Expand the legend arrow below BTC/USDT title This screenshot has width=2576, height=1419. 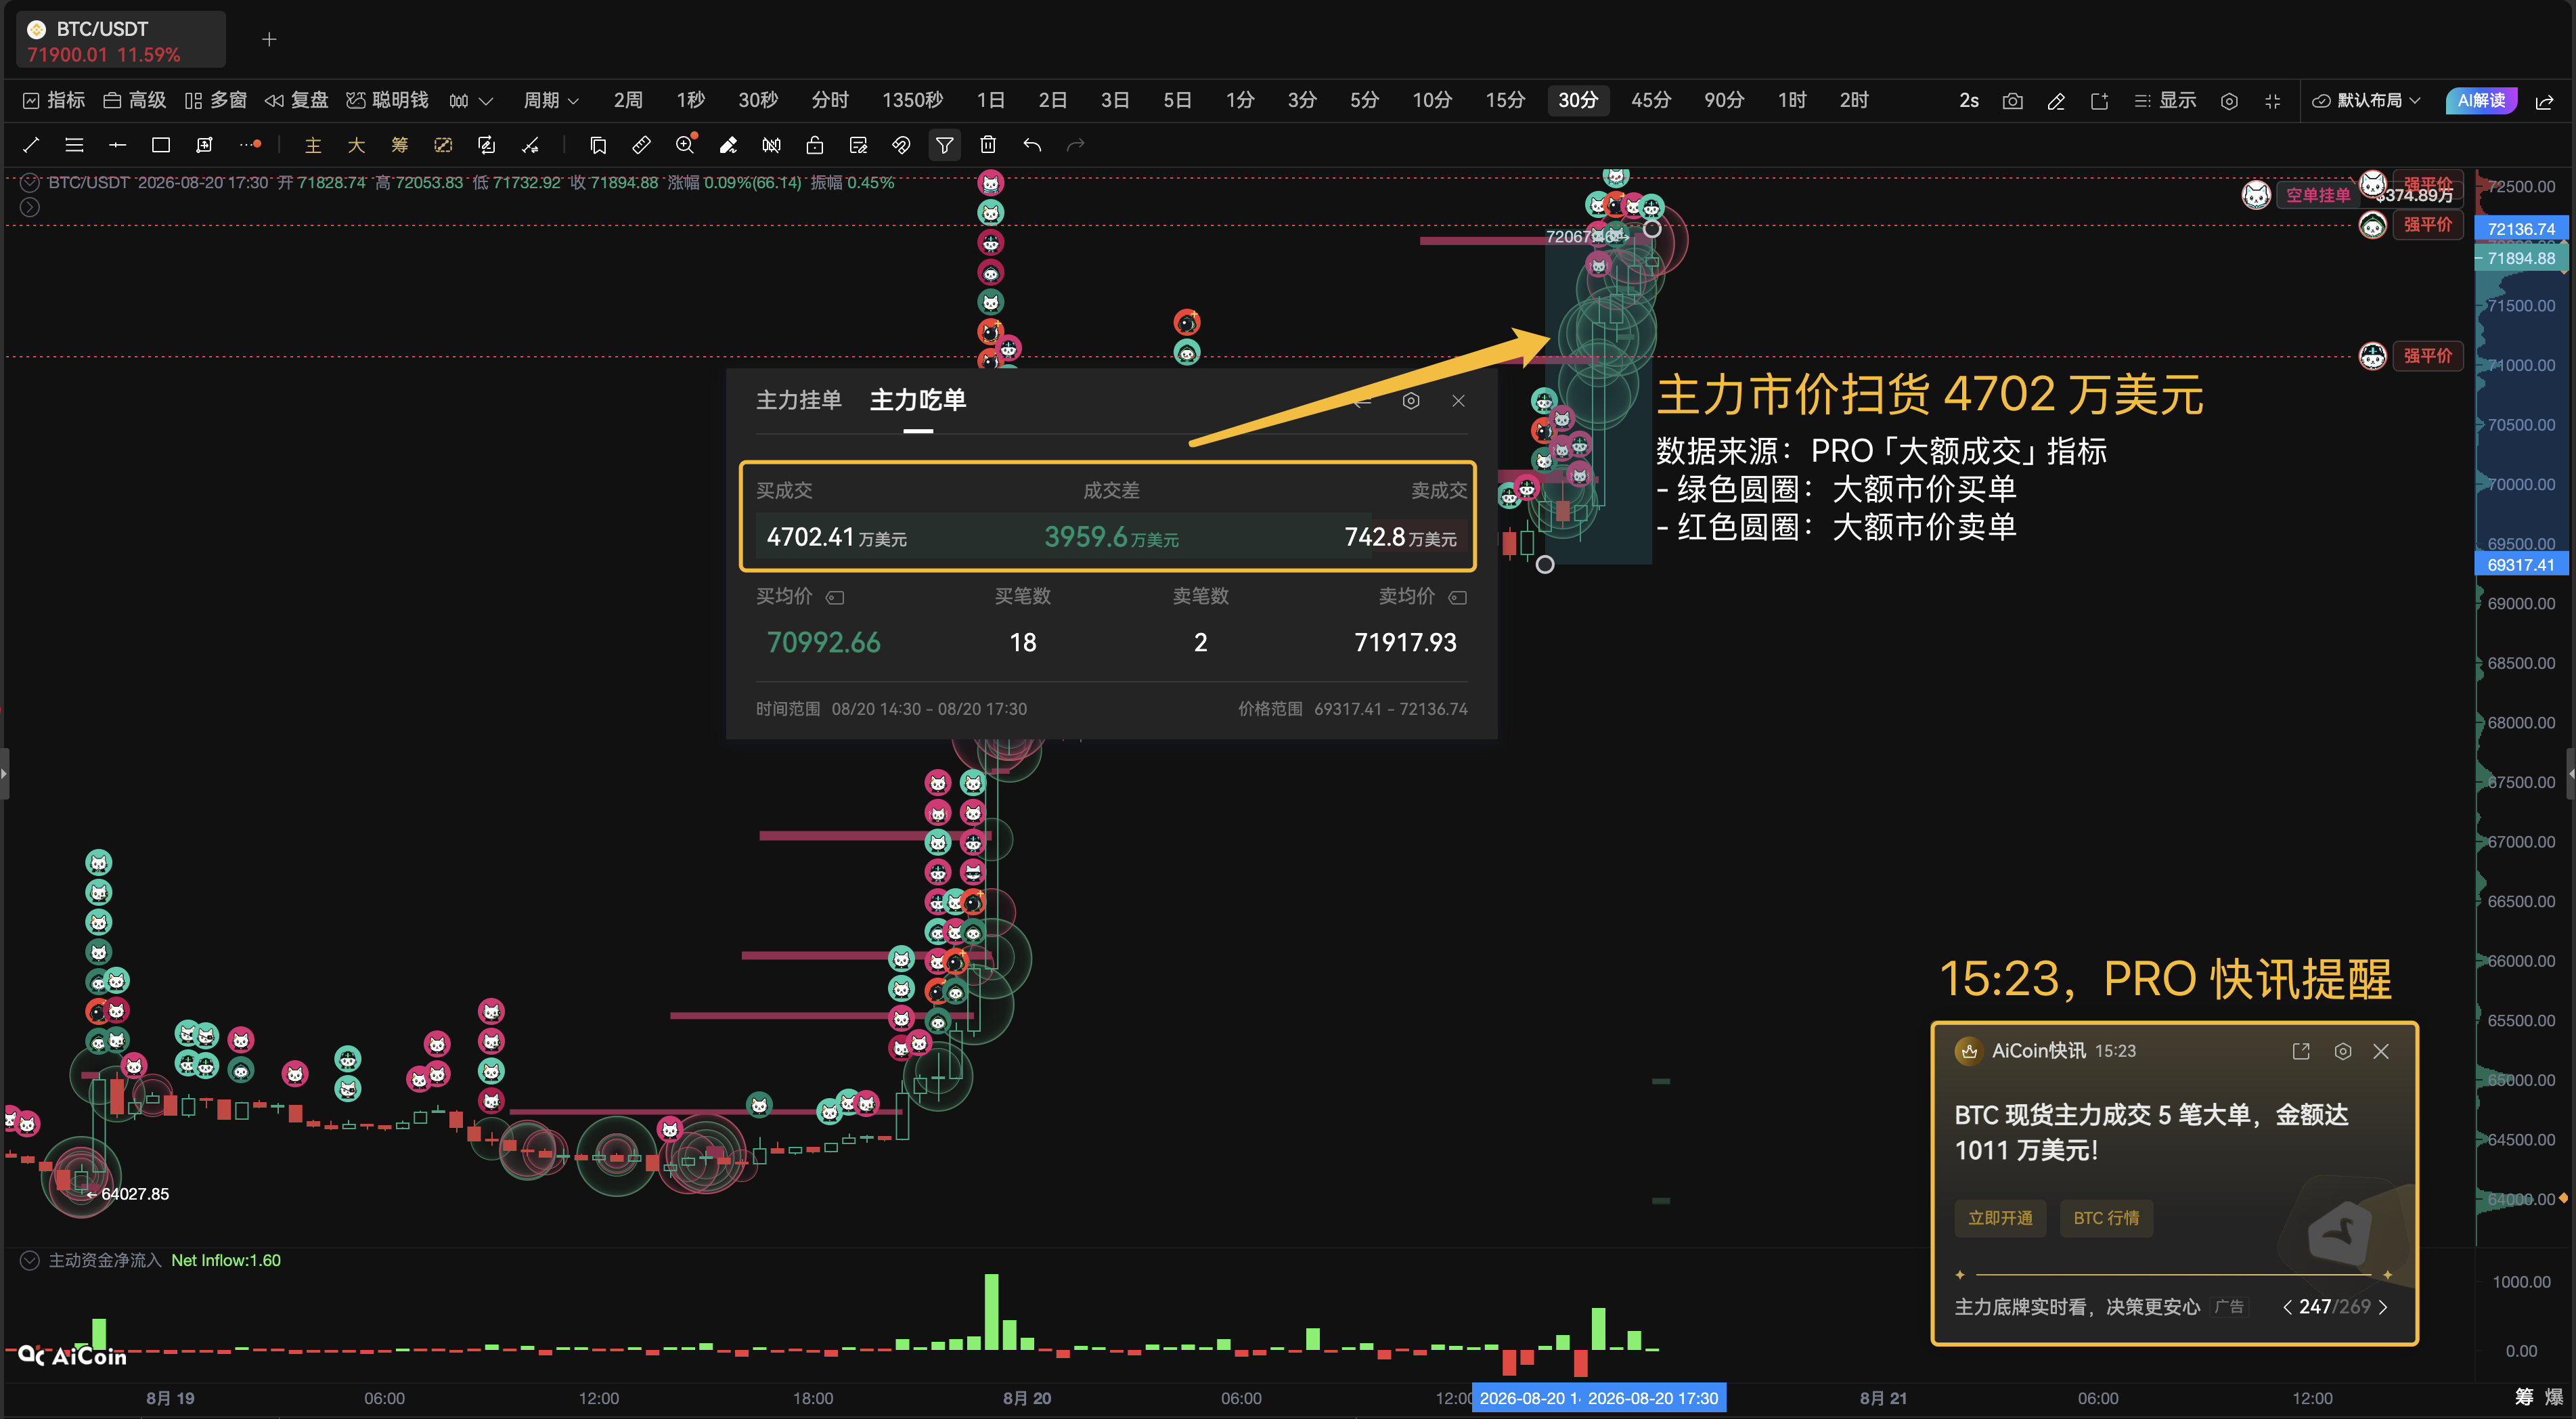pyautogui.click(x=30, y=207)
